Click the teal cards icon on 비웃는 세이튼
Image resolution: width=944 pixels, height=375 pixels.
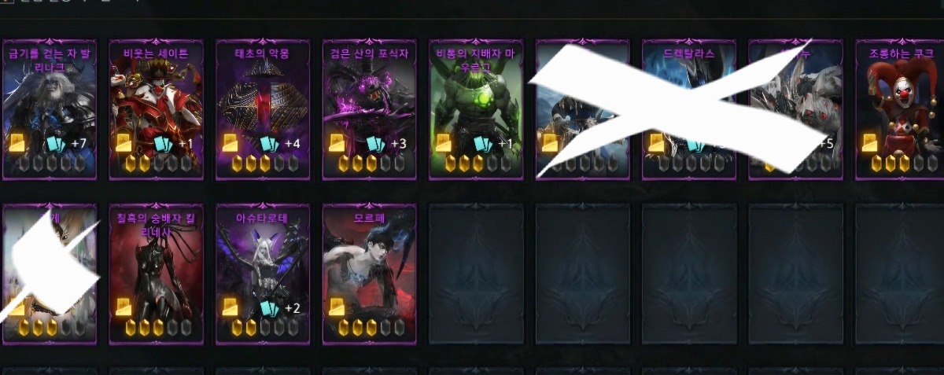[162, 143]
